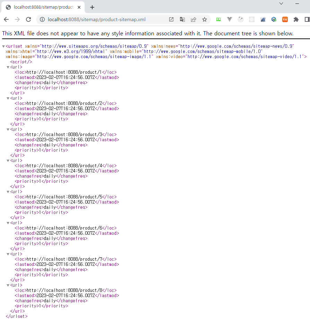Viewport: 310px width, 322px height.
Task: Open the circular gray extension icon
Action: pos(241,19)
